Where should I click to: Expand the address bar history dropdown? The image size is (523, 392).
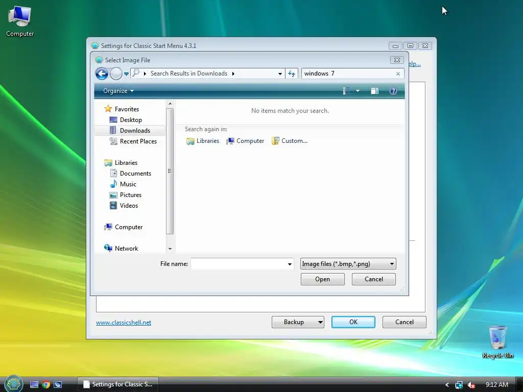coord(280,73)
